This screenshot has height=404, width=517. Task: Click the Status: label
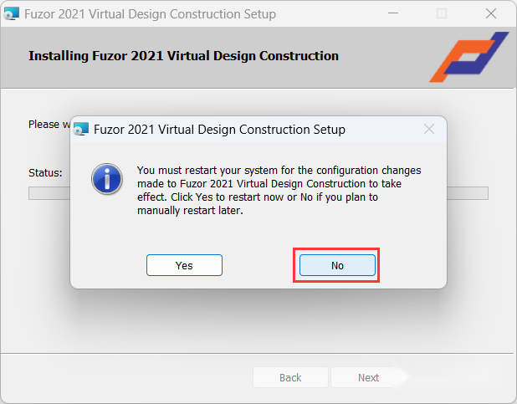click(x=45, y=173)
